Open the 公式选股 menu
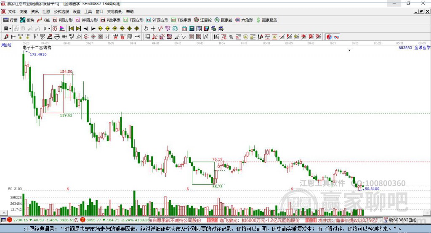 click(61, 11)
